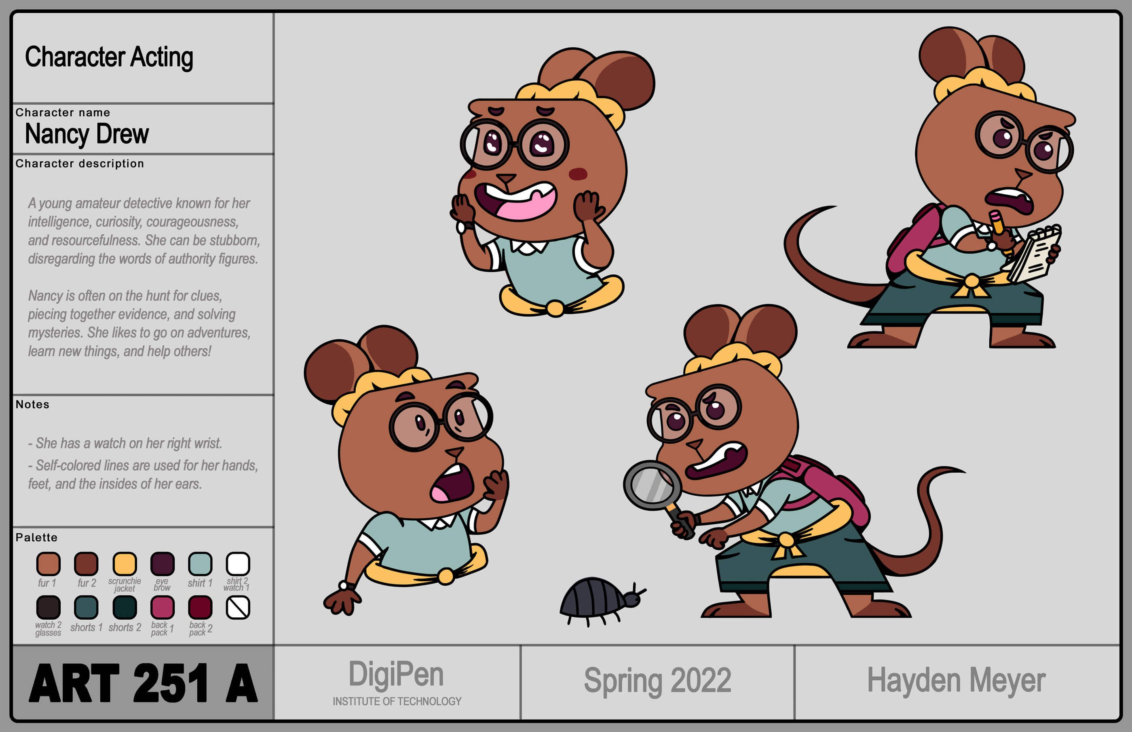Click the "Character name" label
Viewport: 1132px width, 732px height.
click(x=63, y=113)
